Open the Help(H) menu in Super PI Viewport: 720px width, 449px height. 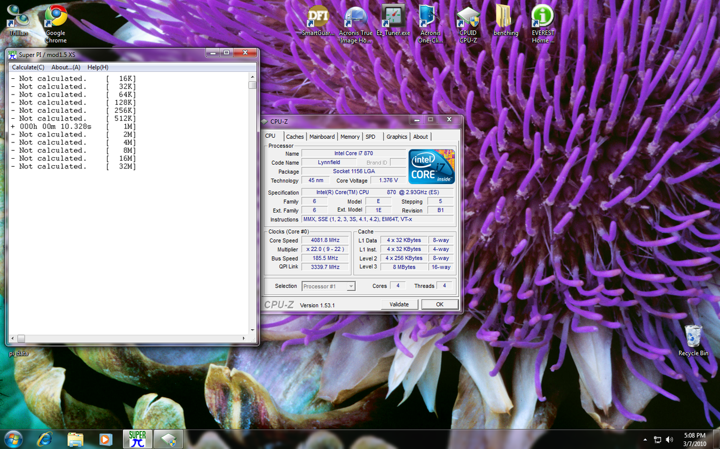coord(98,67)
